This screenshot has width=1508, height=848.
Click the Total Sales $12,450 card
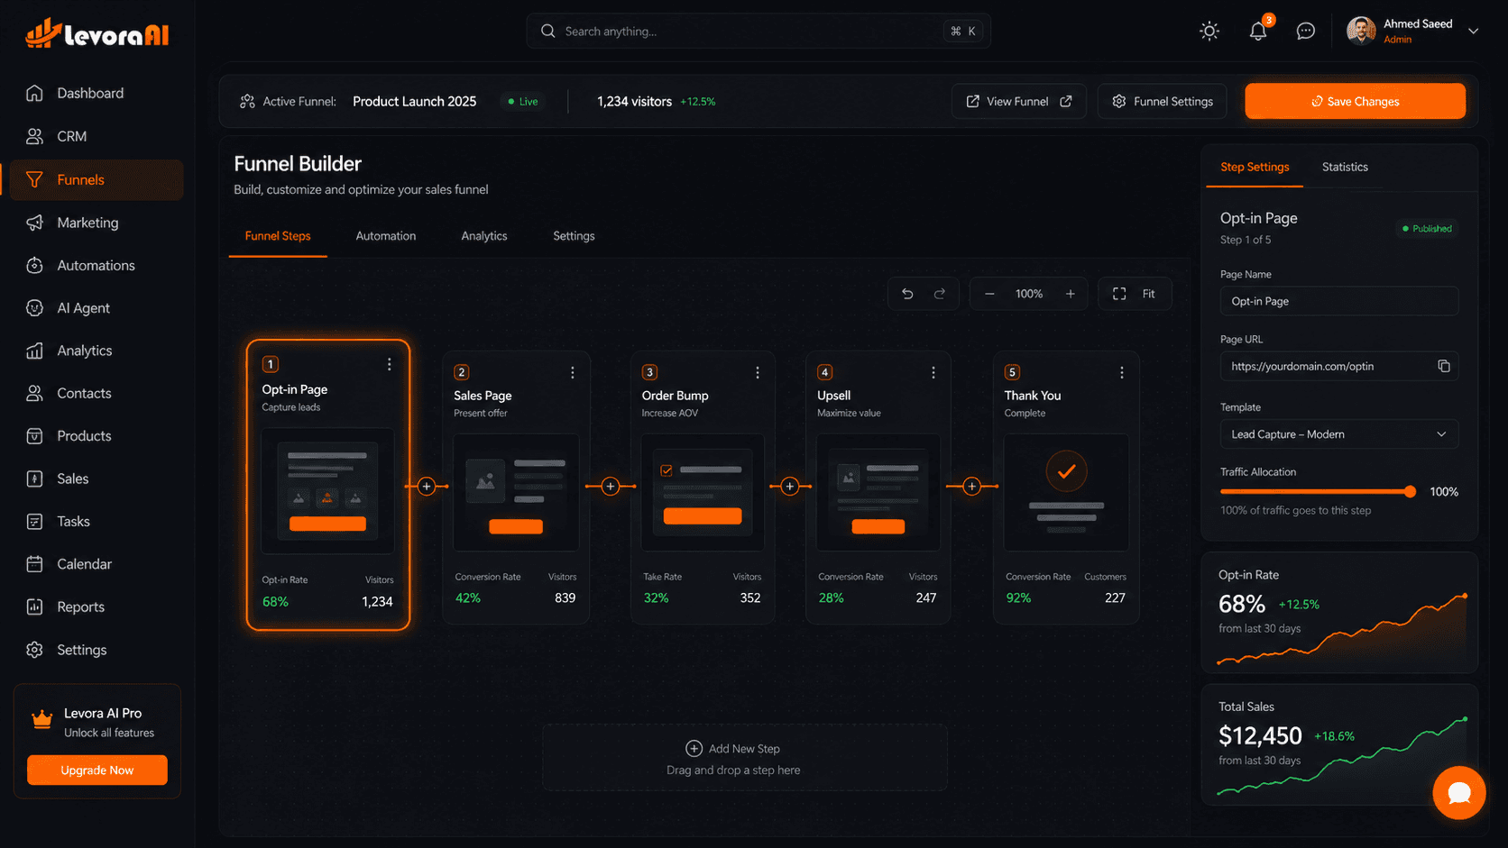pos(1338,744)
